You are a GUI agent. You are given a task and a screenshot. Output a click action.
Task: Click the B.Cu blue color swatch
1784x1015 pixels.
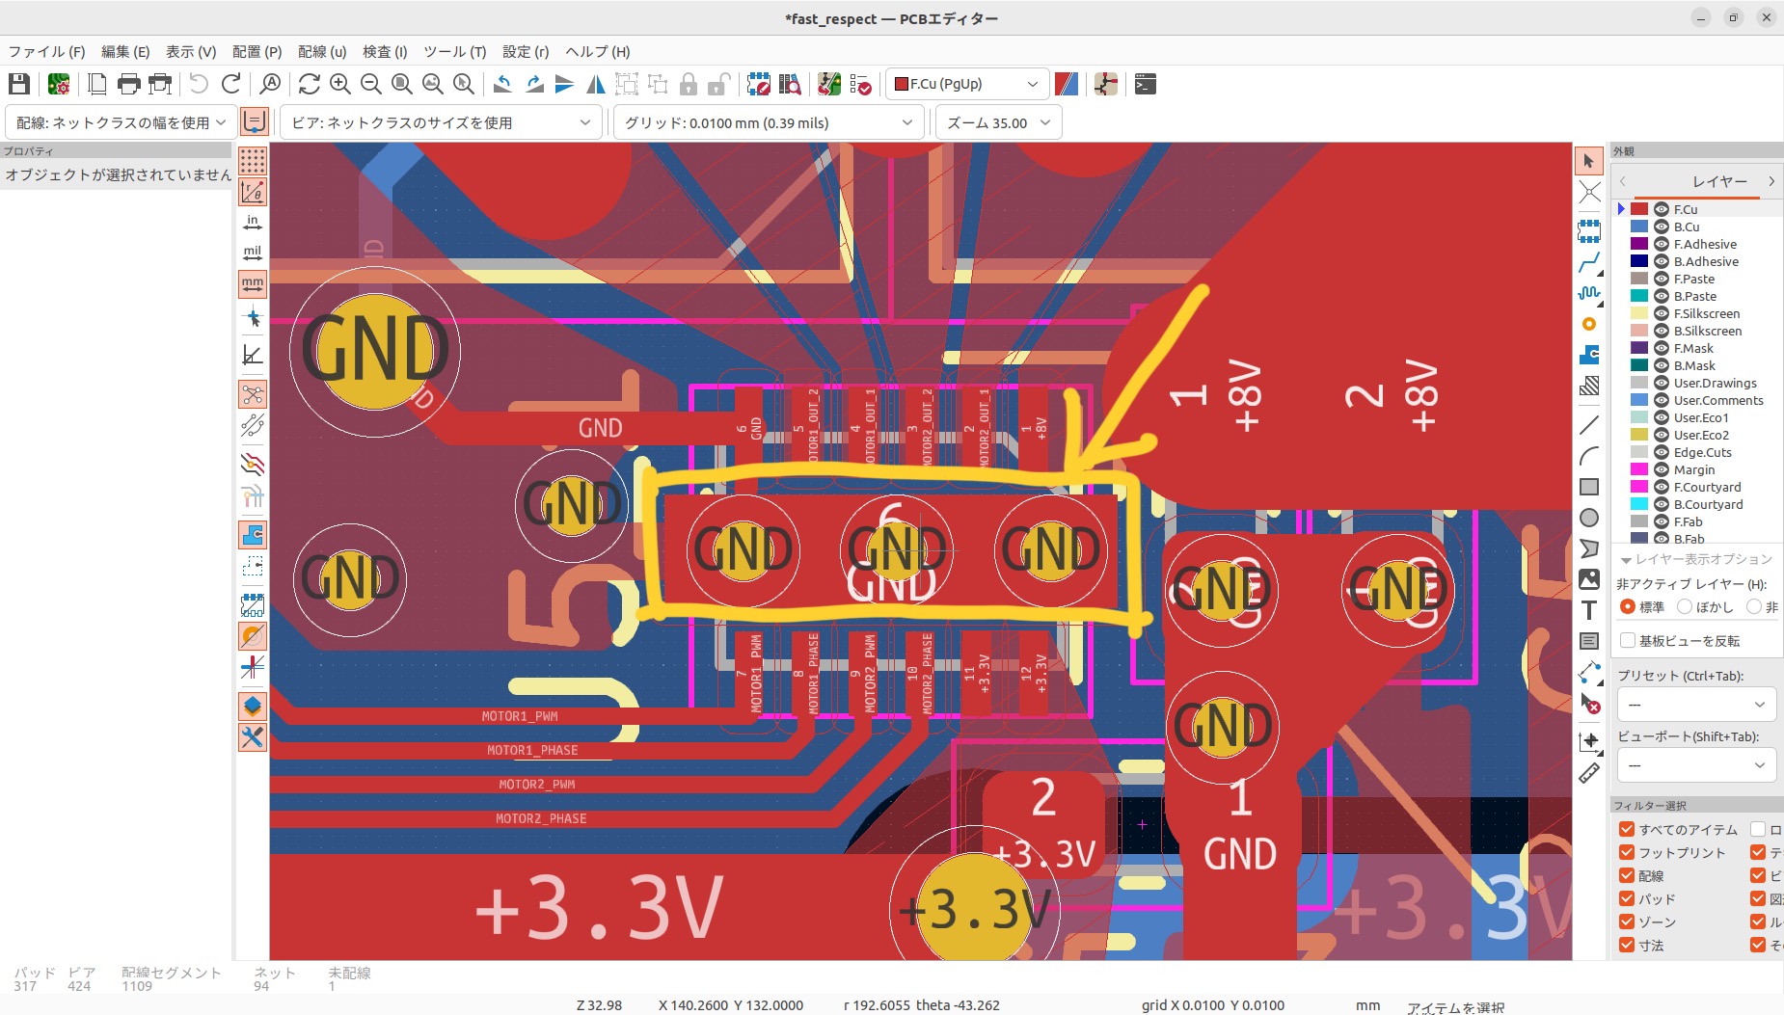click(x=1639, y=227)
